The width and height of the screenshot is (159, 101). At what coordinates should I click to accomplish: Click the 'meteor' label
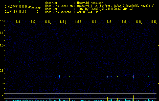click(x=36, y=8)
